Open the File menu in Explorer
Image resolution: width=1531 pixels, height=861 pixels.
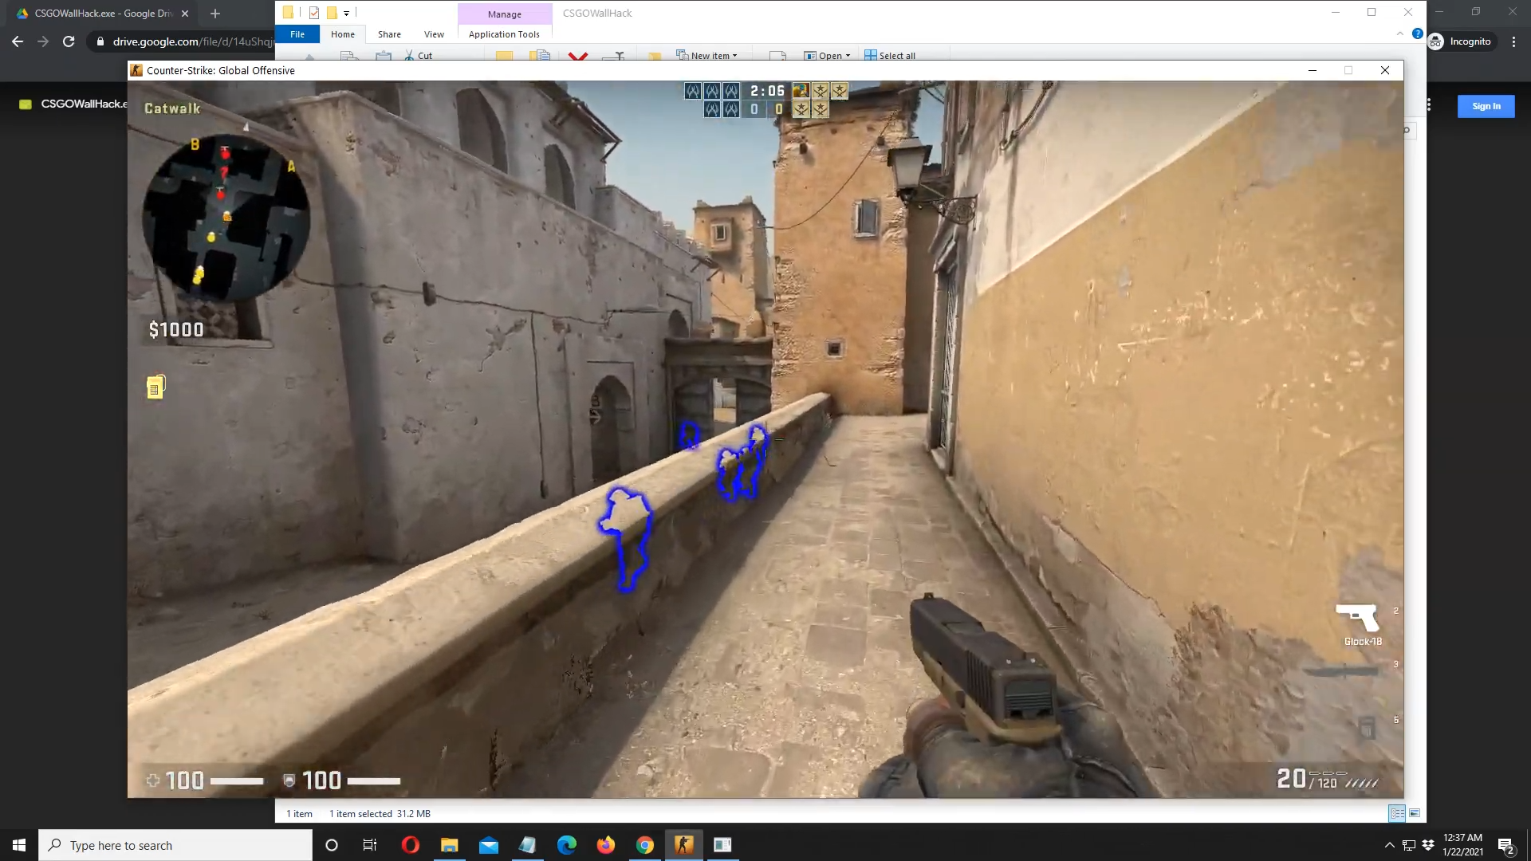pos(297,33)
